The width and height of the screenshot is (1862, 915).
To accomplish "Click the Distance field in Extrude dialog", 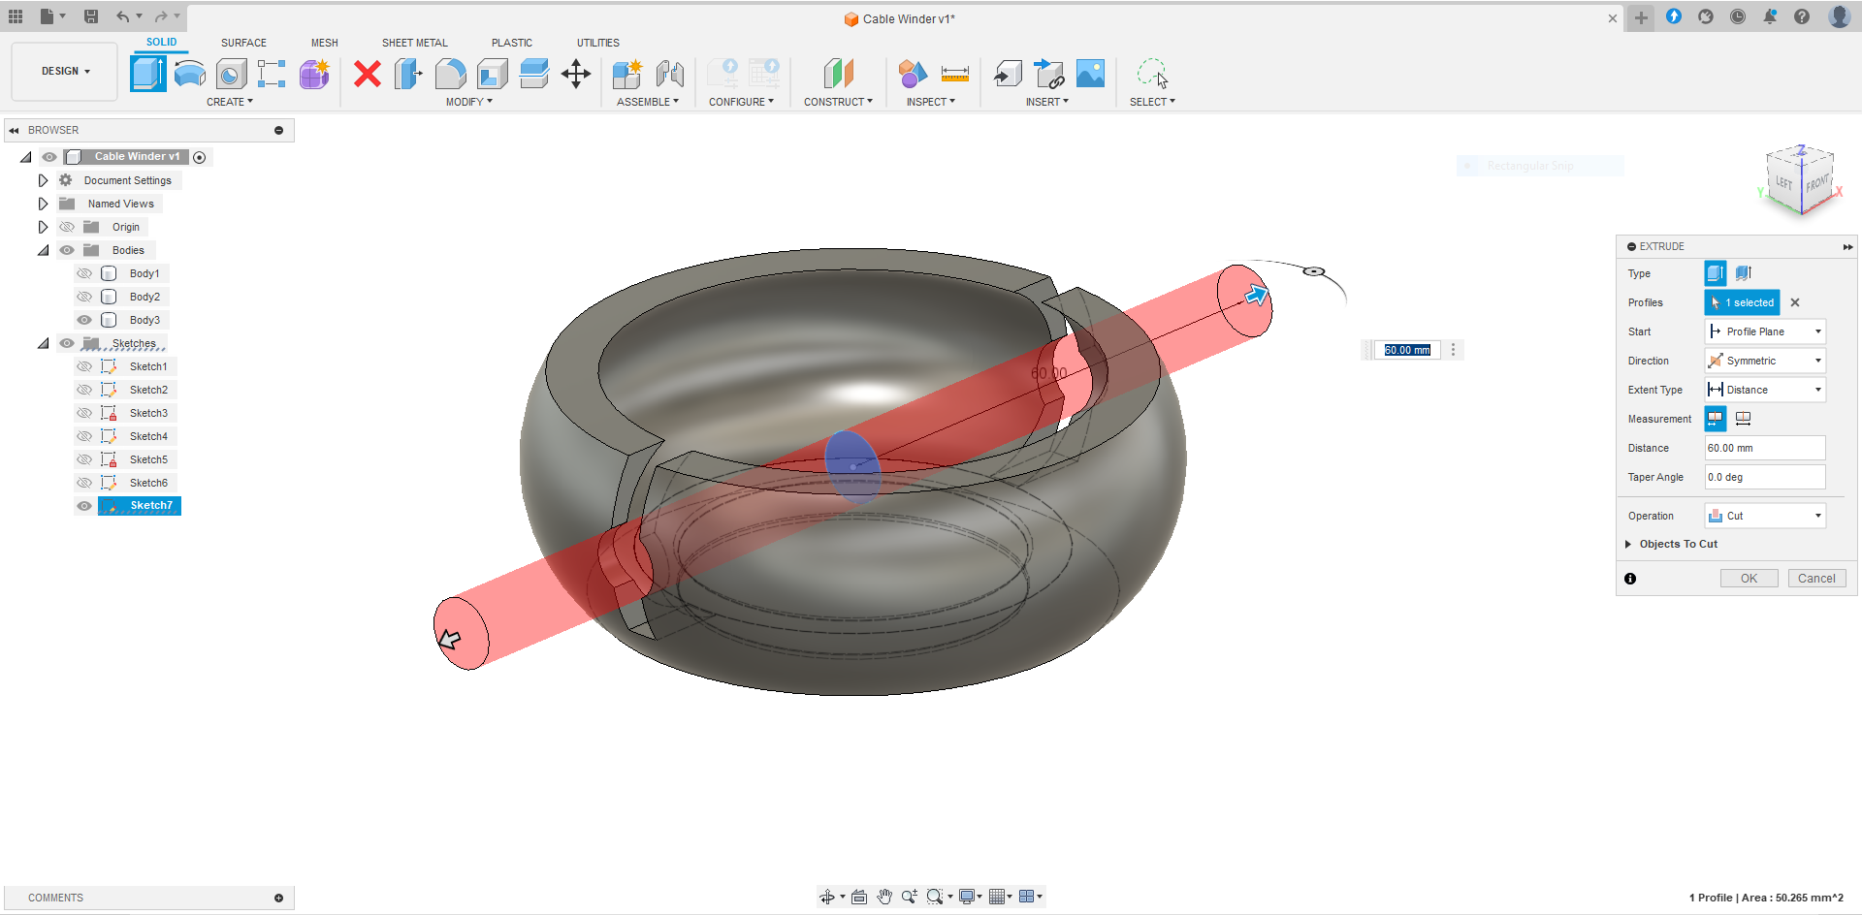I will [1765, 448].
